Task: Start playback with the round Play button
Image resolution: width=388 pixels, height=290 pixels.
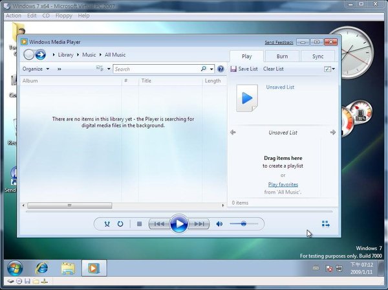Action: pos(179,224)
